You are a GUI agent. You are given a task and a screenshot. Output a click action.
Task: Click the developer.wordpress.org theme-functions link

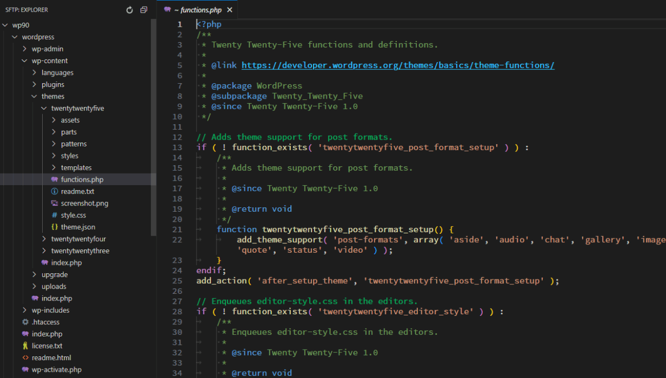[398, 65]
